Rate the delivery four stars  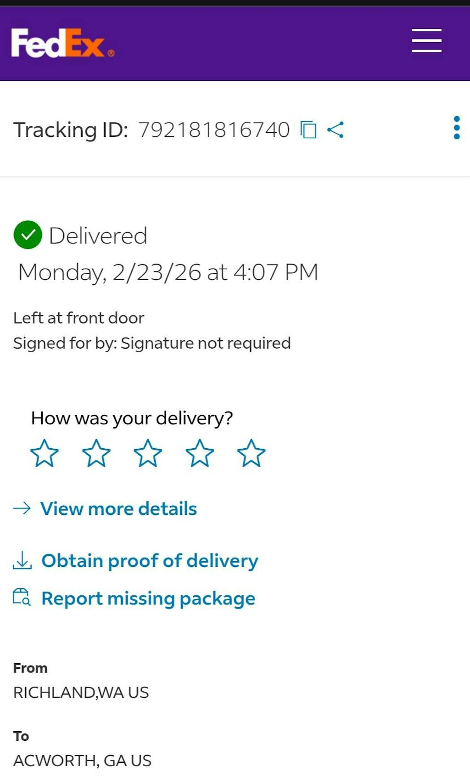click(200, 453)
